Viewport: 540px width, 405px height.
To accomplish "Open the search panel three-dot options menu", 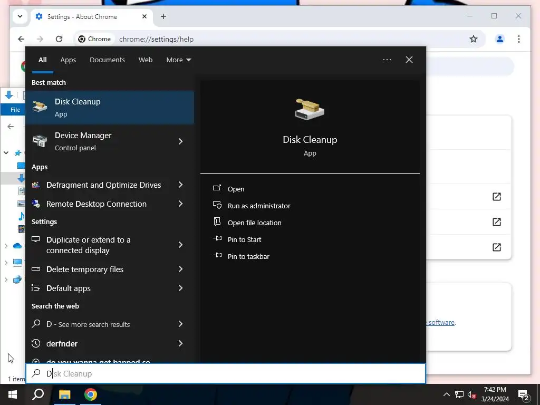I will point(387,60).
